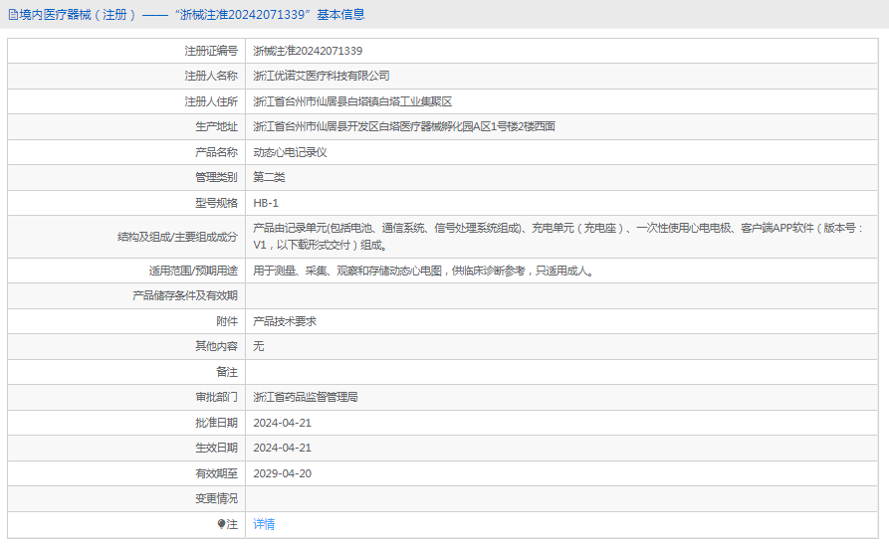Click the 型号规格 label
Image resolution: width=889 pixels, height=548 pixels.
(x=217, y=203)
